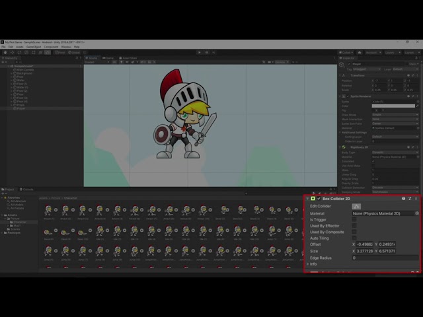The height and width of the screenshot is (317, 423).
Task: Select Main Camera in Hierarchy
Action: tap(25, 69)
